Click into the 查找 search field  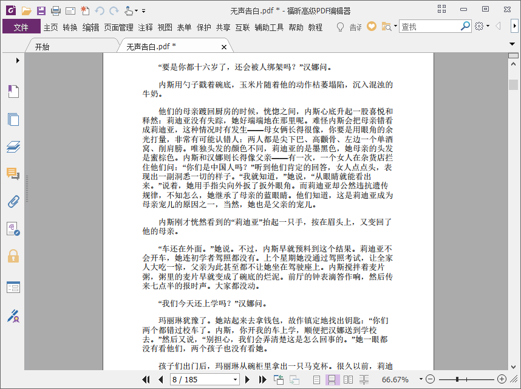tap(430, 26)
